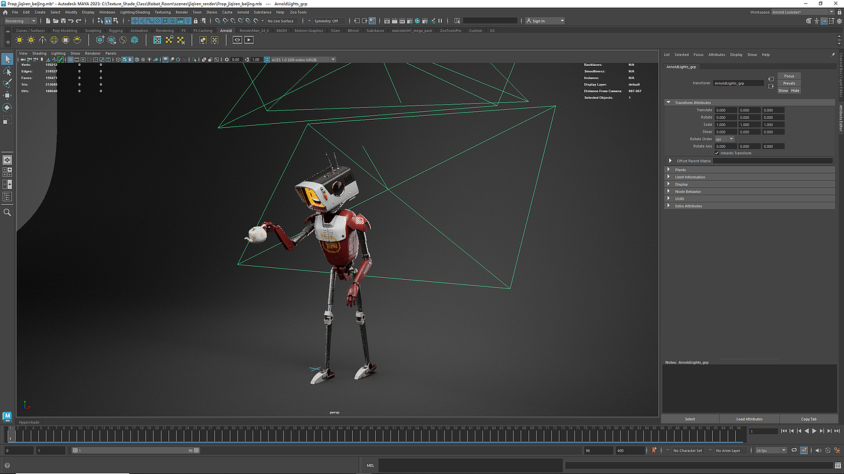Image resolution: width=844 pixels, height=474 pixels.
Task: Open the Arnold menu in menu bar
Action: [x=243, y=12]
